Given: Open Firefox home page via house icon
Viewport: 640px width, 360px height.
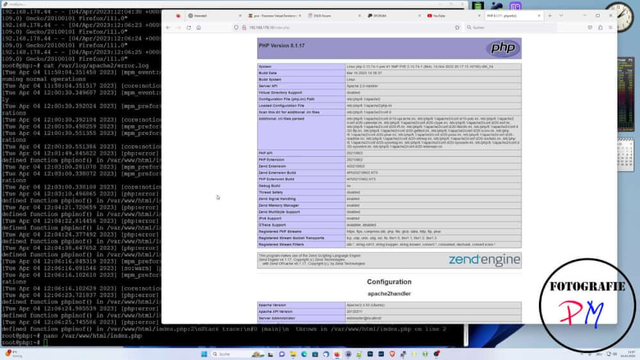Looking at the screenshot, I should [199, 27].
